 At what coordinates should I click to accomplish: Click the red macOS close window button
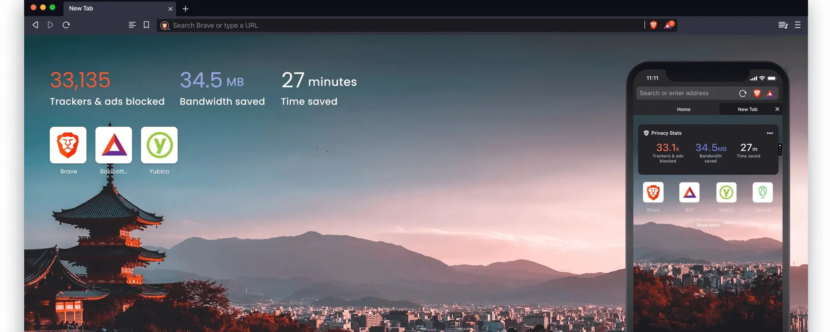point(34,7)
